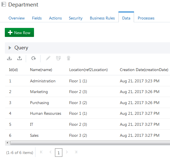Screen dimensions: 170x161
Task: Refresh the data table
Action: (33, 58)
